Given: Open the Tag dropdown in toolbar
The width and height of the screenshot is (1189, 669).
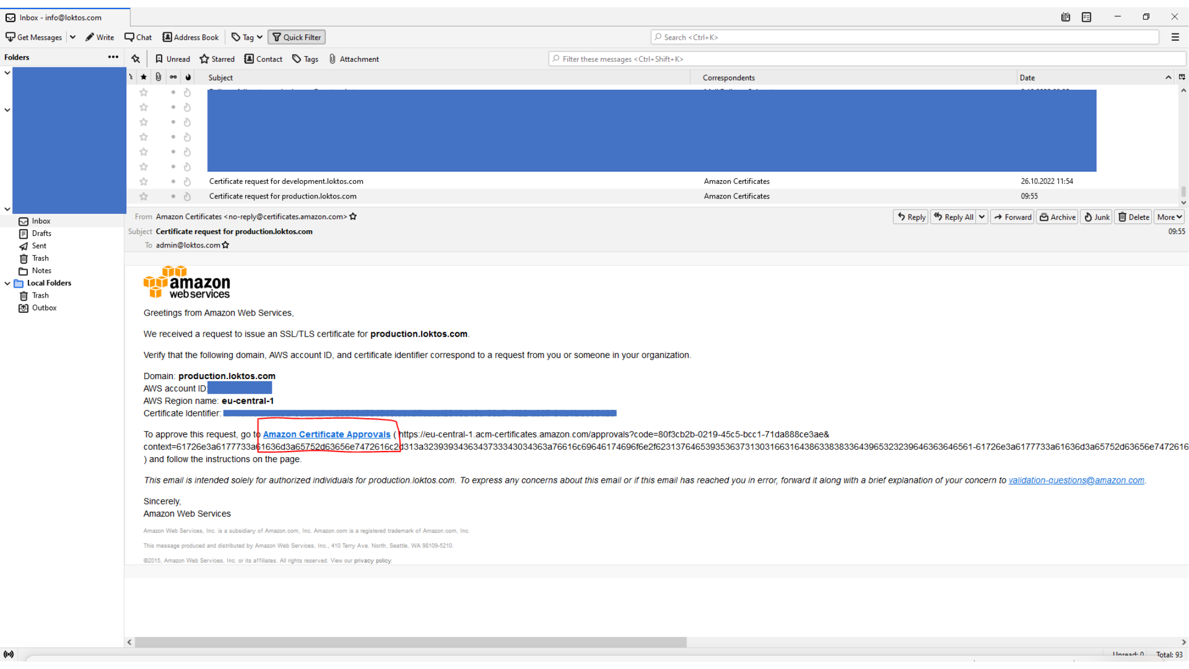Looking at the screenshot, I should pyautogui.click(x=247, y=37).
